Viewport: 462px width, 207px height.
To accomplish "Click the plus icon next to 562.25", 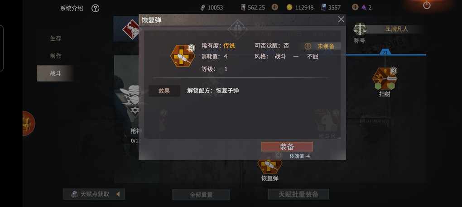I will click(274, 7).
